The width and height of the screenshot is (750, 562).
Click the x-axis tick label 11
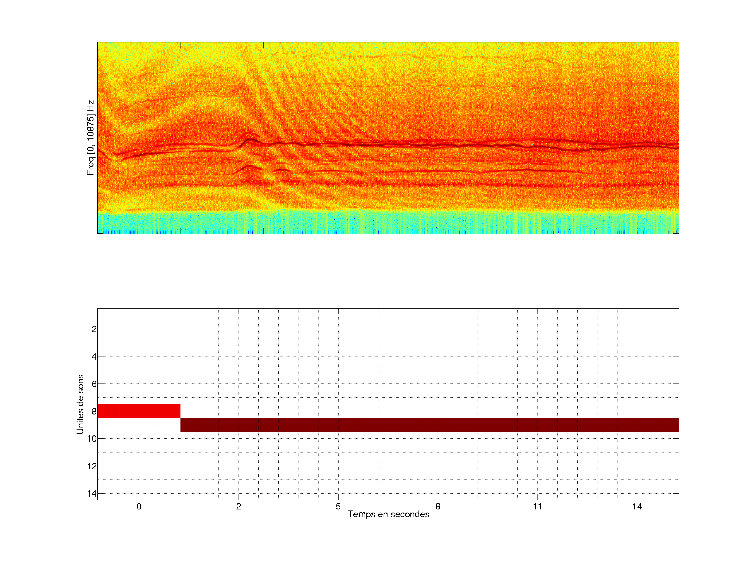pos(537,506)
